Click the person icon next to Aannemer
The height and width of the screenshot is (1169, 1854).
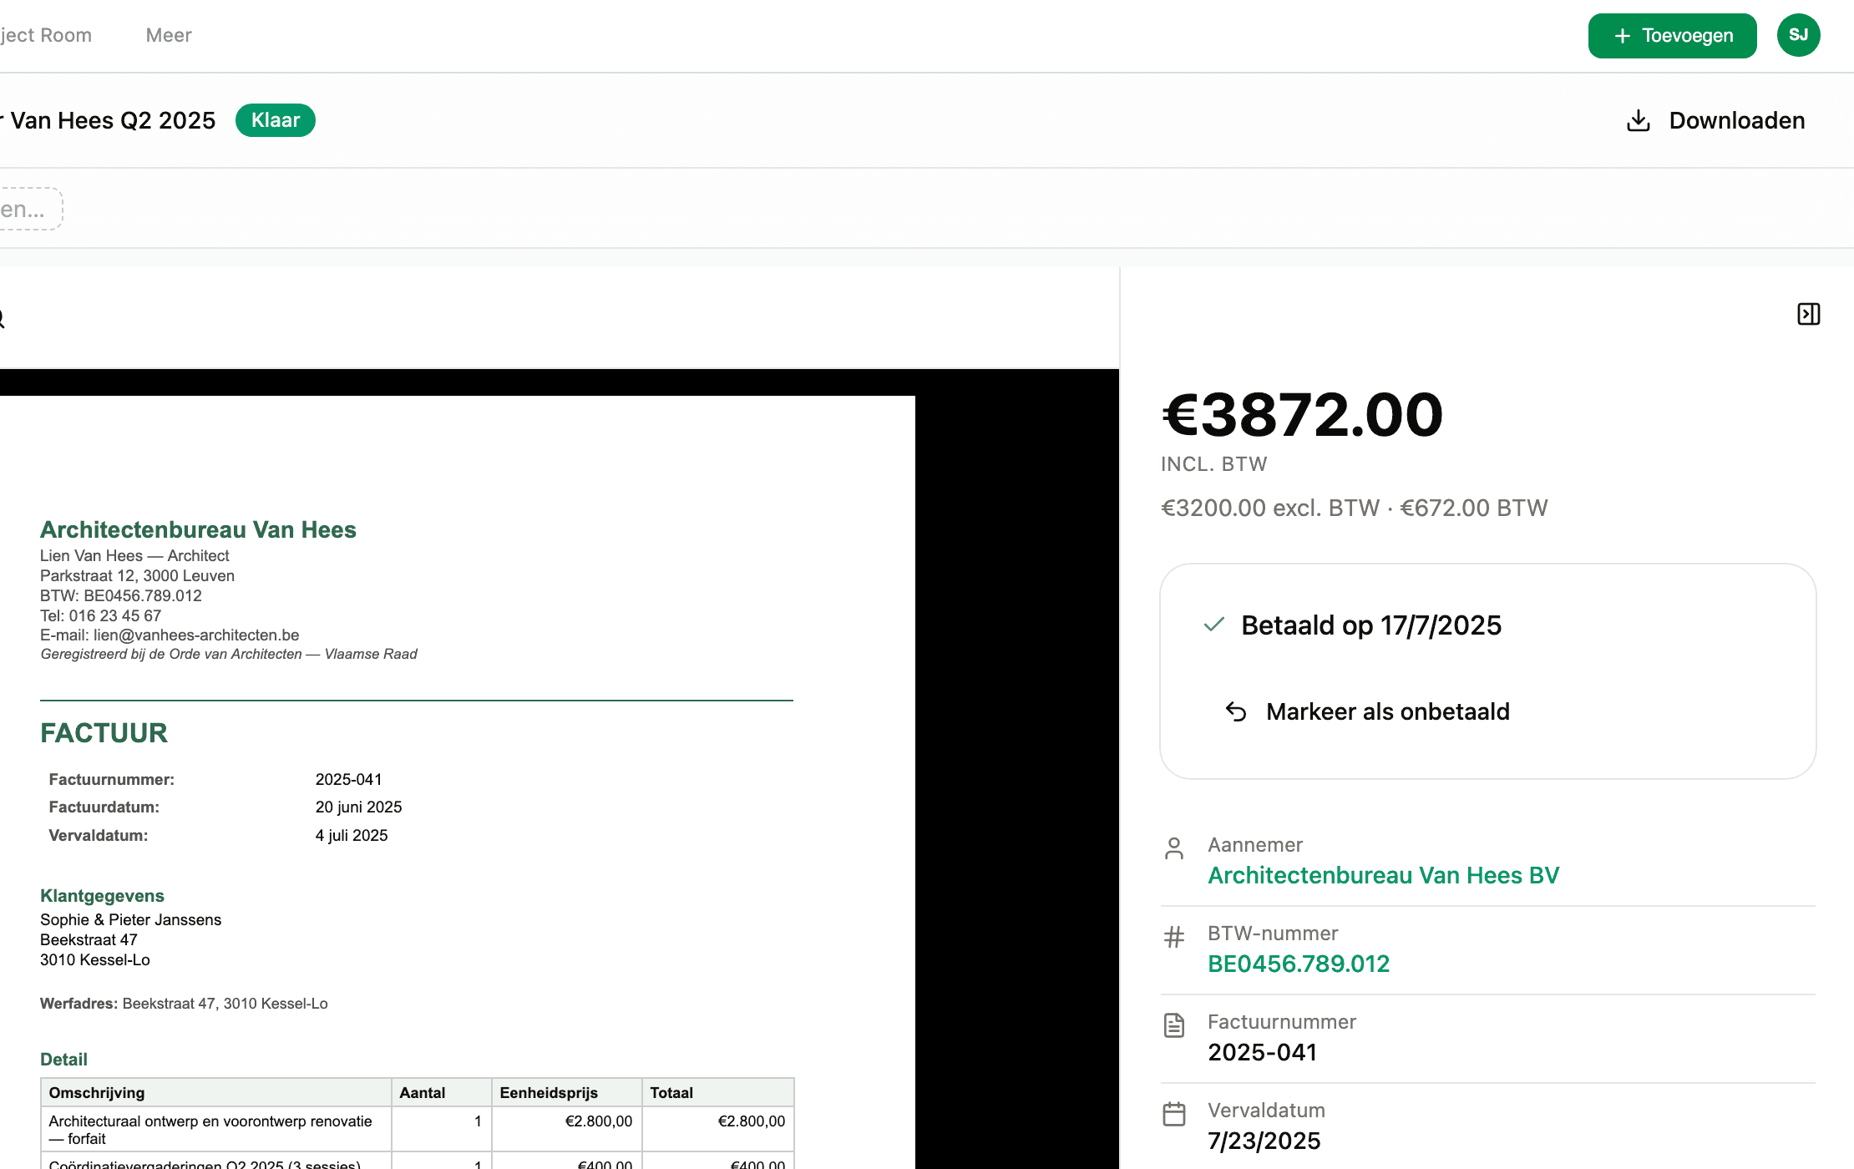tap(1174, 848)
